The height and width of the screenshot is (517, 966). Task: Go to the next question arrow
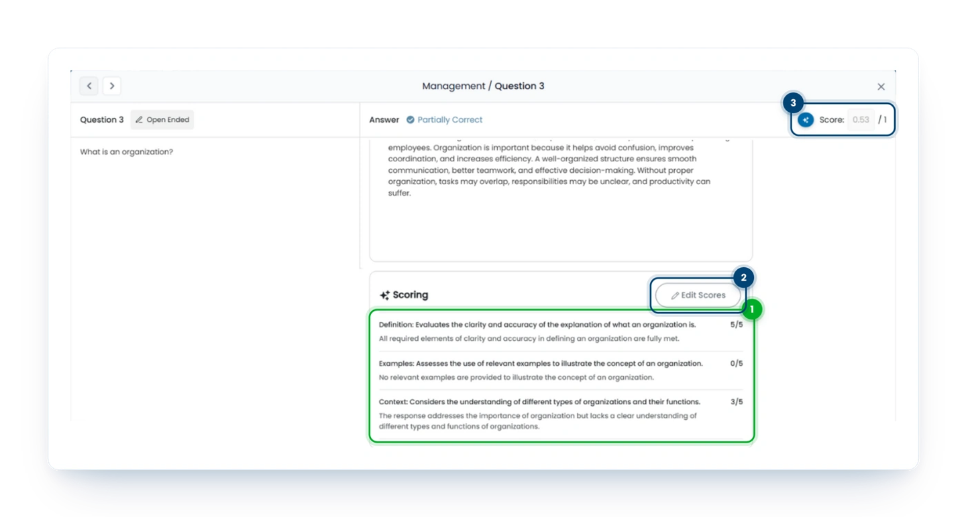(x=112, y=86)
